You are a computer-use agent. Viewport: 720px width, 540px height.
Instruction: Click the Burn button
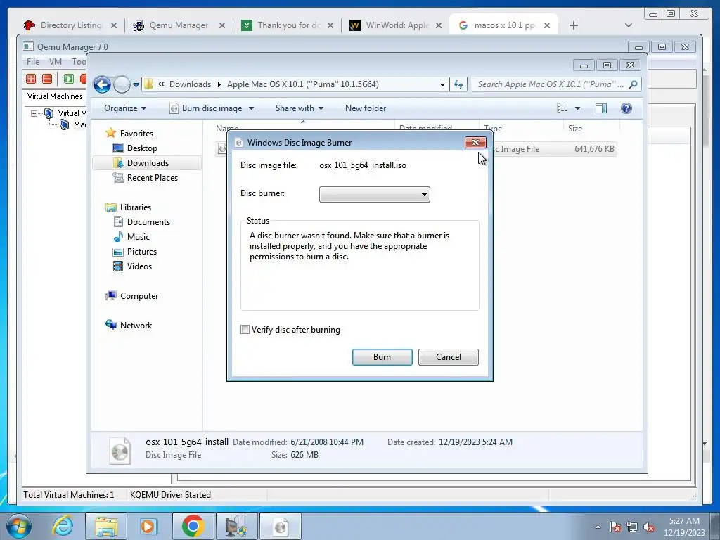[x=382, y=357]
